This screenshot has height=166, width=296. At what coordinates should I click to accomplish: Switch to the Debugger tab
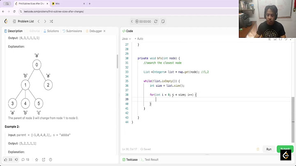[94, 31]
